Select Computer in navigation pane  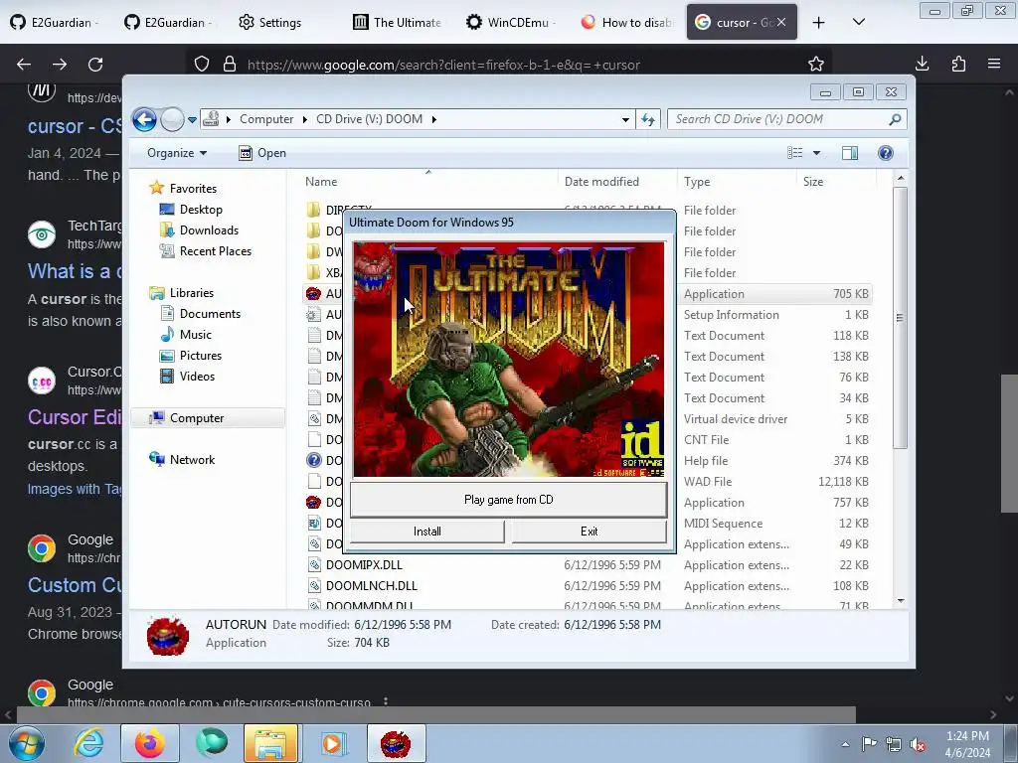(x=197, y=418)
